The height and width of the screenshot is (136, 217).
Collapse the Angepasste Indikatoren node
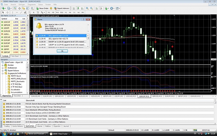click(3, 73)
